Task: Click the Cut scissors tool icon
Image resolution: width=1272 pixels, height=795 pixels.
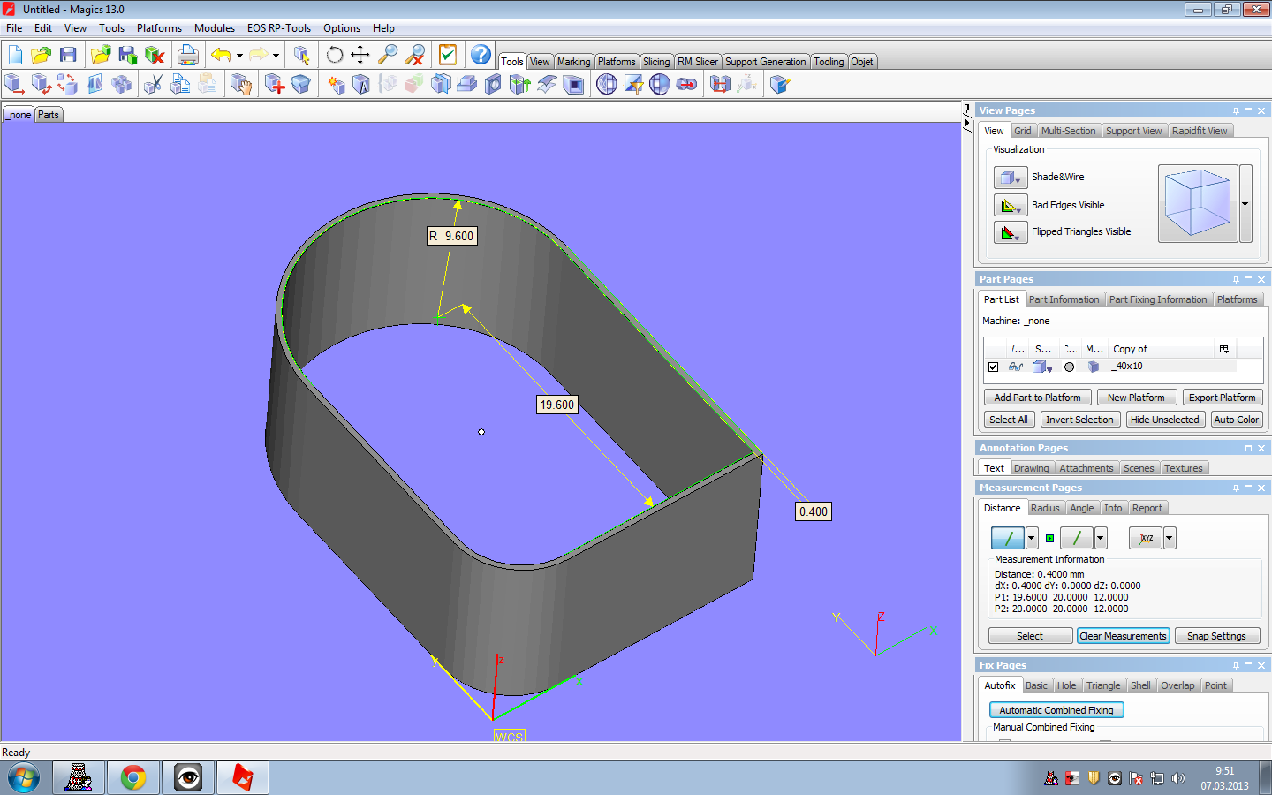Action: [153, 85]
